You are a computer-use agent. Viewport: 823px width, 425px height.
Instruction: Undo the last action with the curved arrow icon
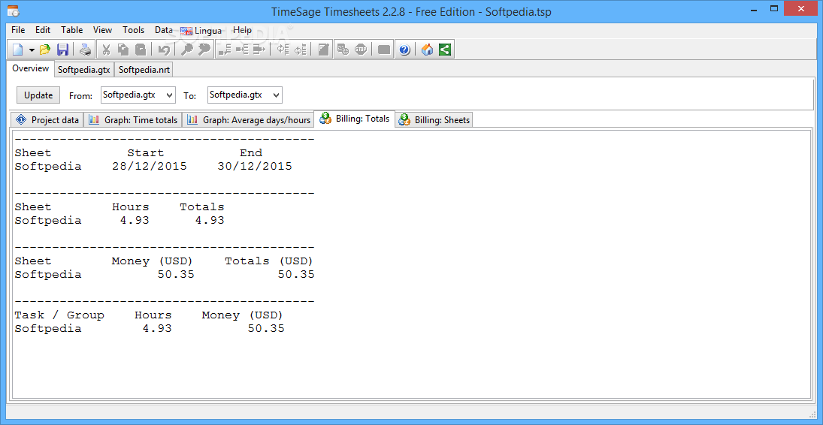click(x=164, y=50)
